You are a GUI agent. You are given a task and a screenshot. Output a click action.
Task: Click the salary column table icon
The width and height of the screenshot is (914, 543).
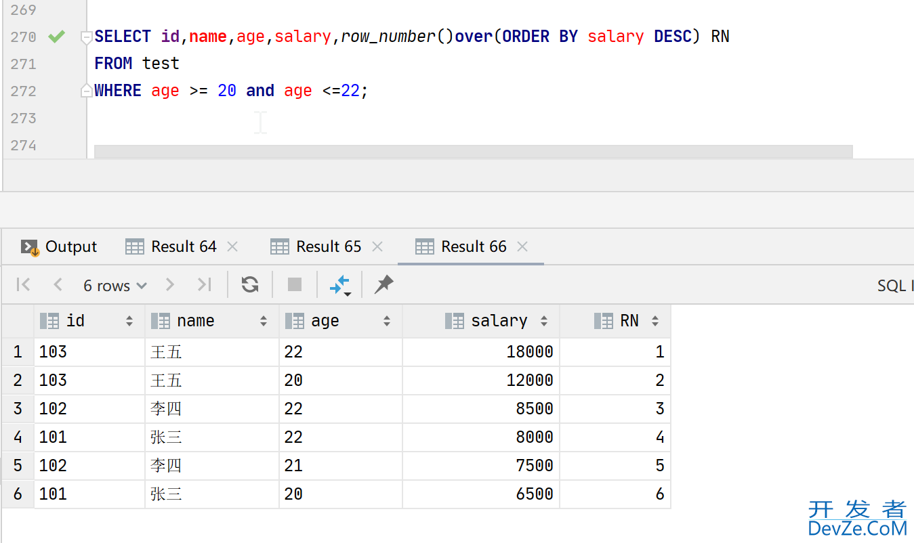(455, 321)
